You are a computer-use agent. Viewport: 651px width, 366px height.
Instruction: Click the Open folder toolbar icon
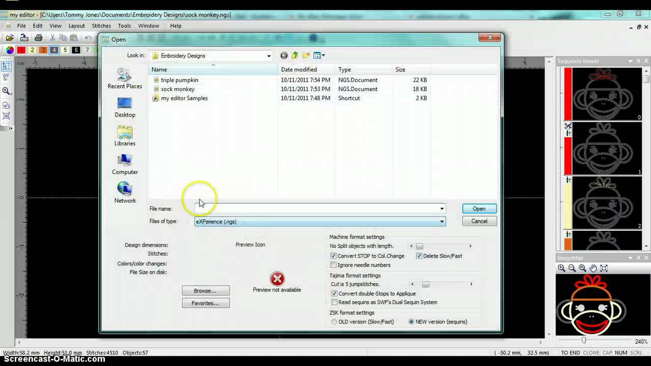coord(10,38)
